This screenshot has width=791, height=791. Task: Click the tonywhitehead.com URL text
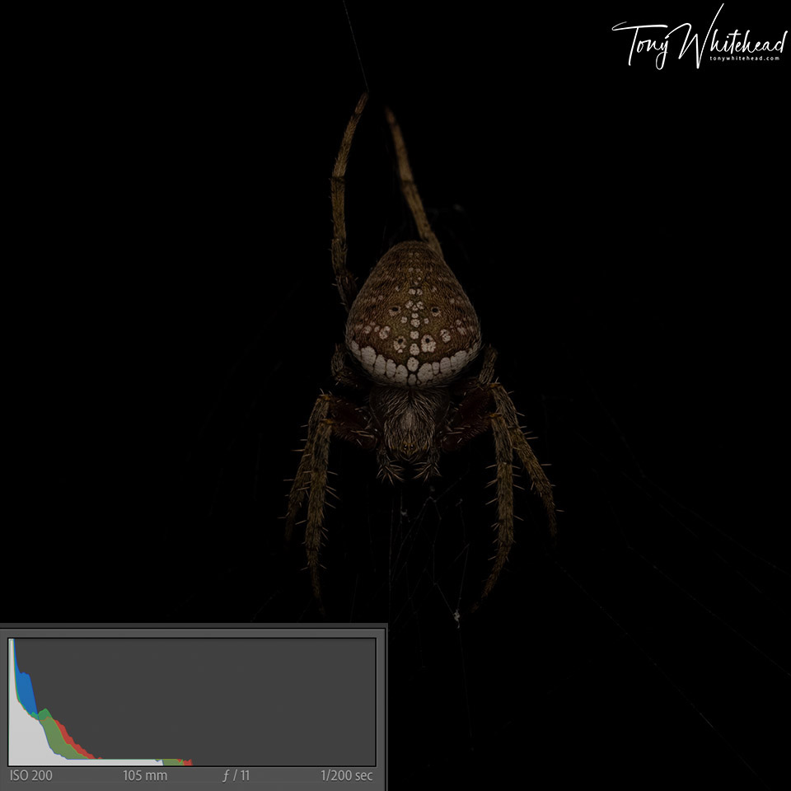click(745, 59)
